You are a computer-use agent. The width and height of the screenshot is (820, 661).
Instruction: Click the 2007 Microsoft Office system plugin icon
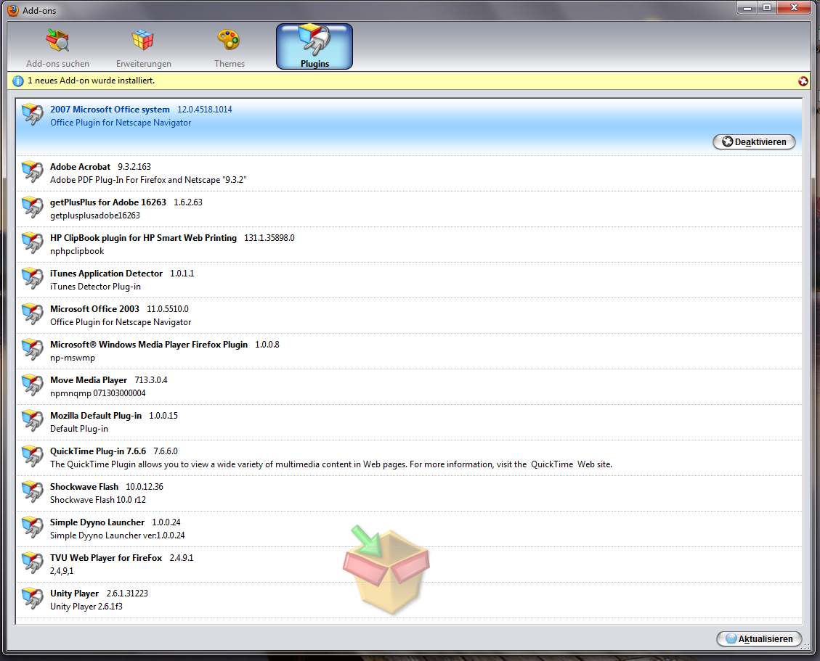tap(33, 115)
